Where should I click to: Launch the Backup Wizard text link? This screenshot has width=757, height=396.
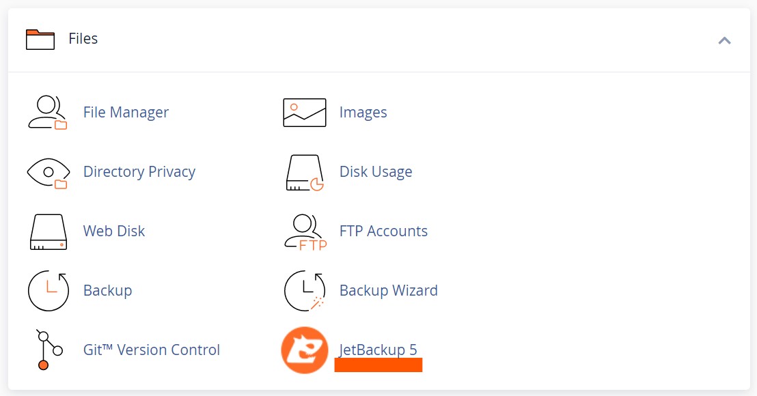[388, 291]
